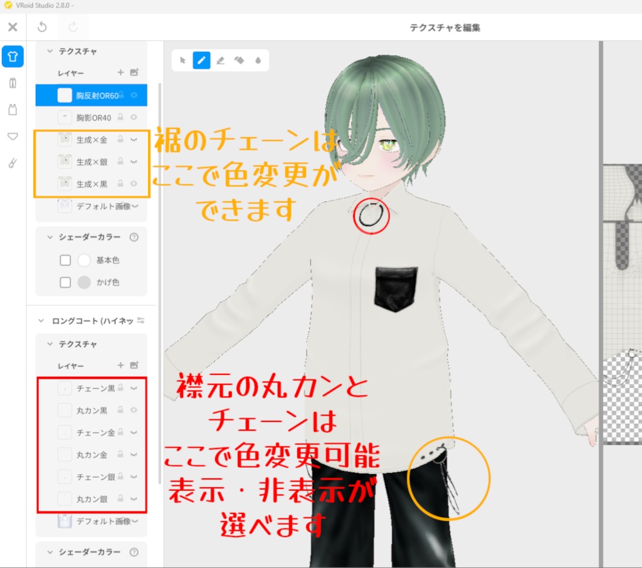Click the highlighted tops (shirt) category icon

pyautogui.click(x=14, y=56)
